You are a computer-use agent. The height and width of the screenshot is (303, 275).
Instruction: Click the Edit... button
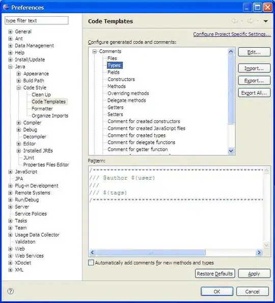click(254, 52)
